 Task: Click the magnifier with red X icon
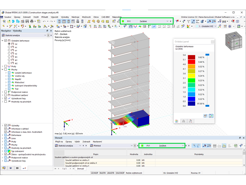coord(233,21)
